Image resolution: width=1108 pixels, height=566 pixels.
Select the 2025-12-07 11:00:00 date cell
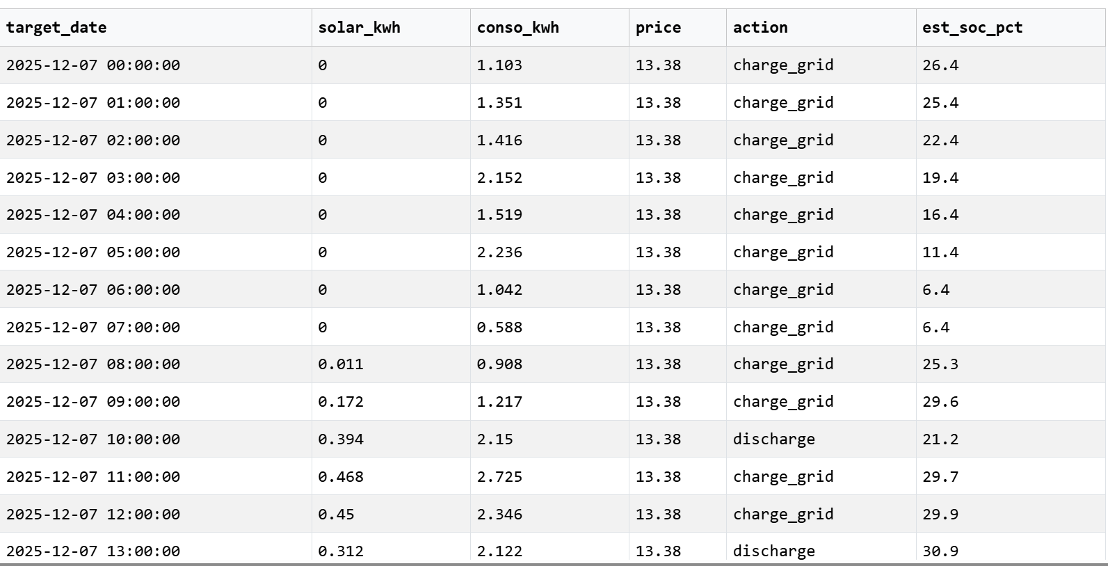click(x=93, y=477)
